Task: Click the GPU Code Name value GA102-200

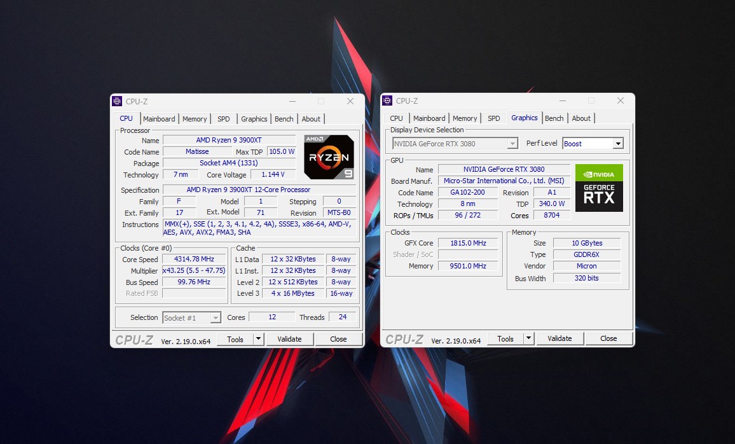Action: 467,192
